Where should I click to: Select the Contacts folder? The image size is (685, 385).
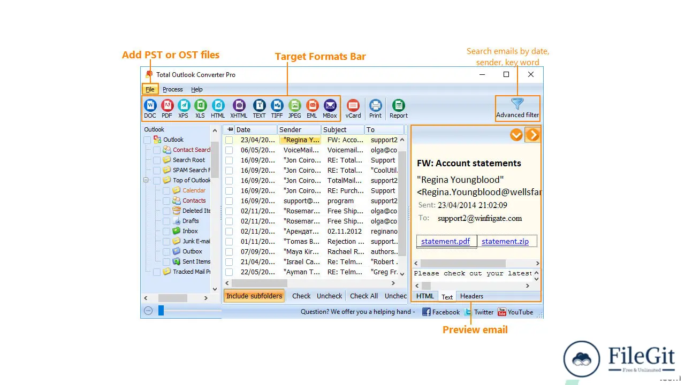coord(194,201)
